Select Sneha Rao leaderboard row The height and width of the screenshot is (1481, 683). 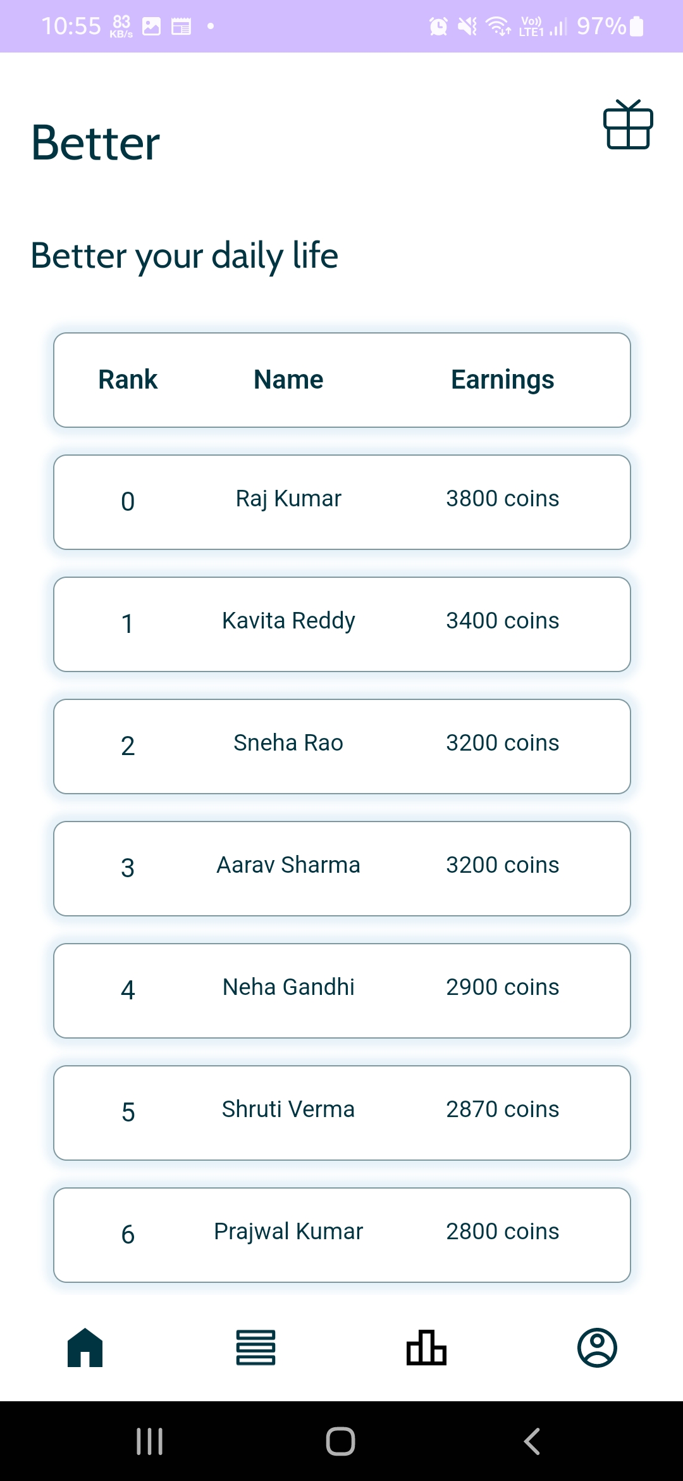[342, 746]
